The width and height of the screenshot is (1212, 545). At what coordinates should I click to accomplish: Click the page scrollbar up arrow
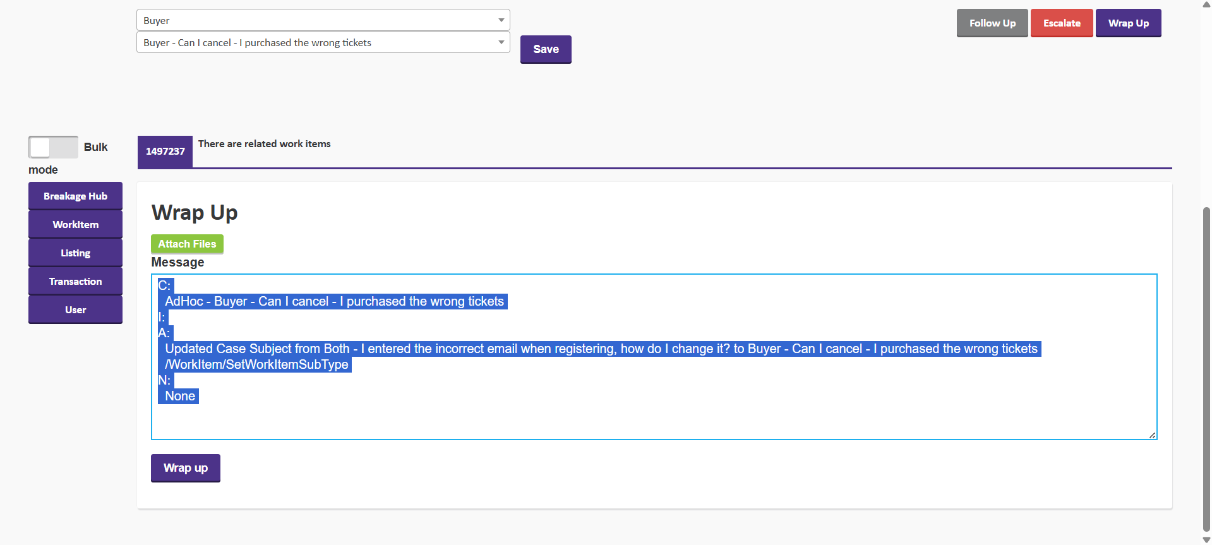[x=1206, y=4]
